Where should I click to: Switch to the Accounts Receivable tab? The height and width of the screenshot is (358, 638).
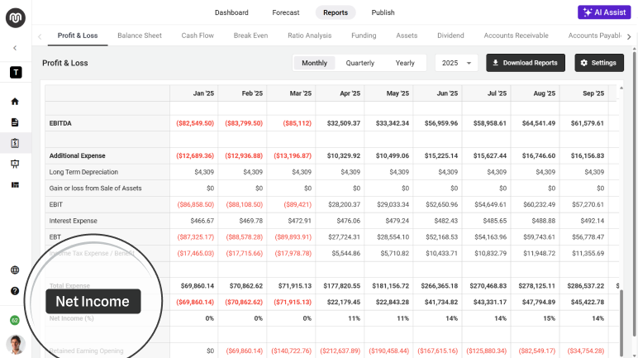516,36
